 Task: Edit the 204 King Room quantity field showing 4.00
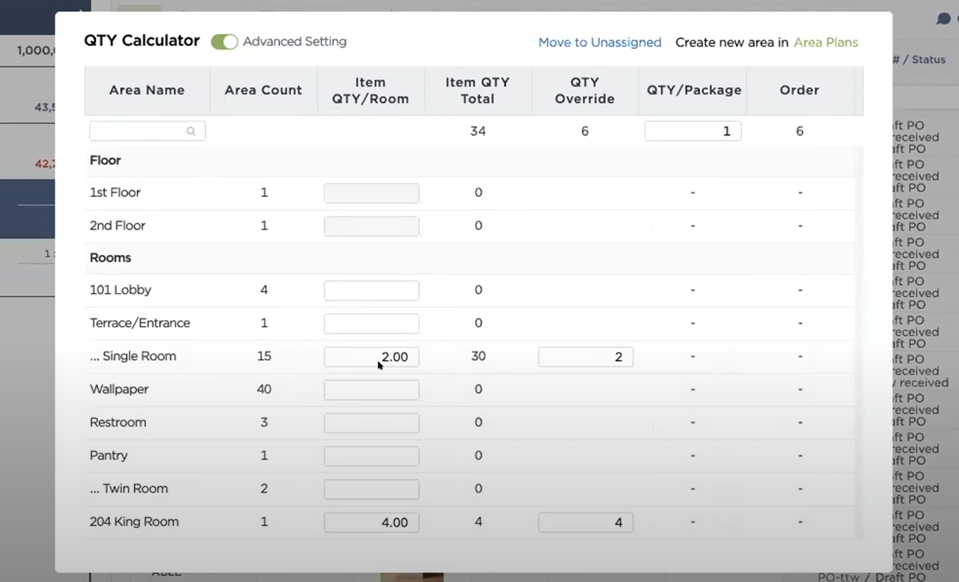coord(371,523)
